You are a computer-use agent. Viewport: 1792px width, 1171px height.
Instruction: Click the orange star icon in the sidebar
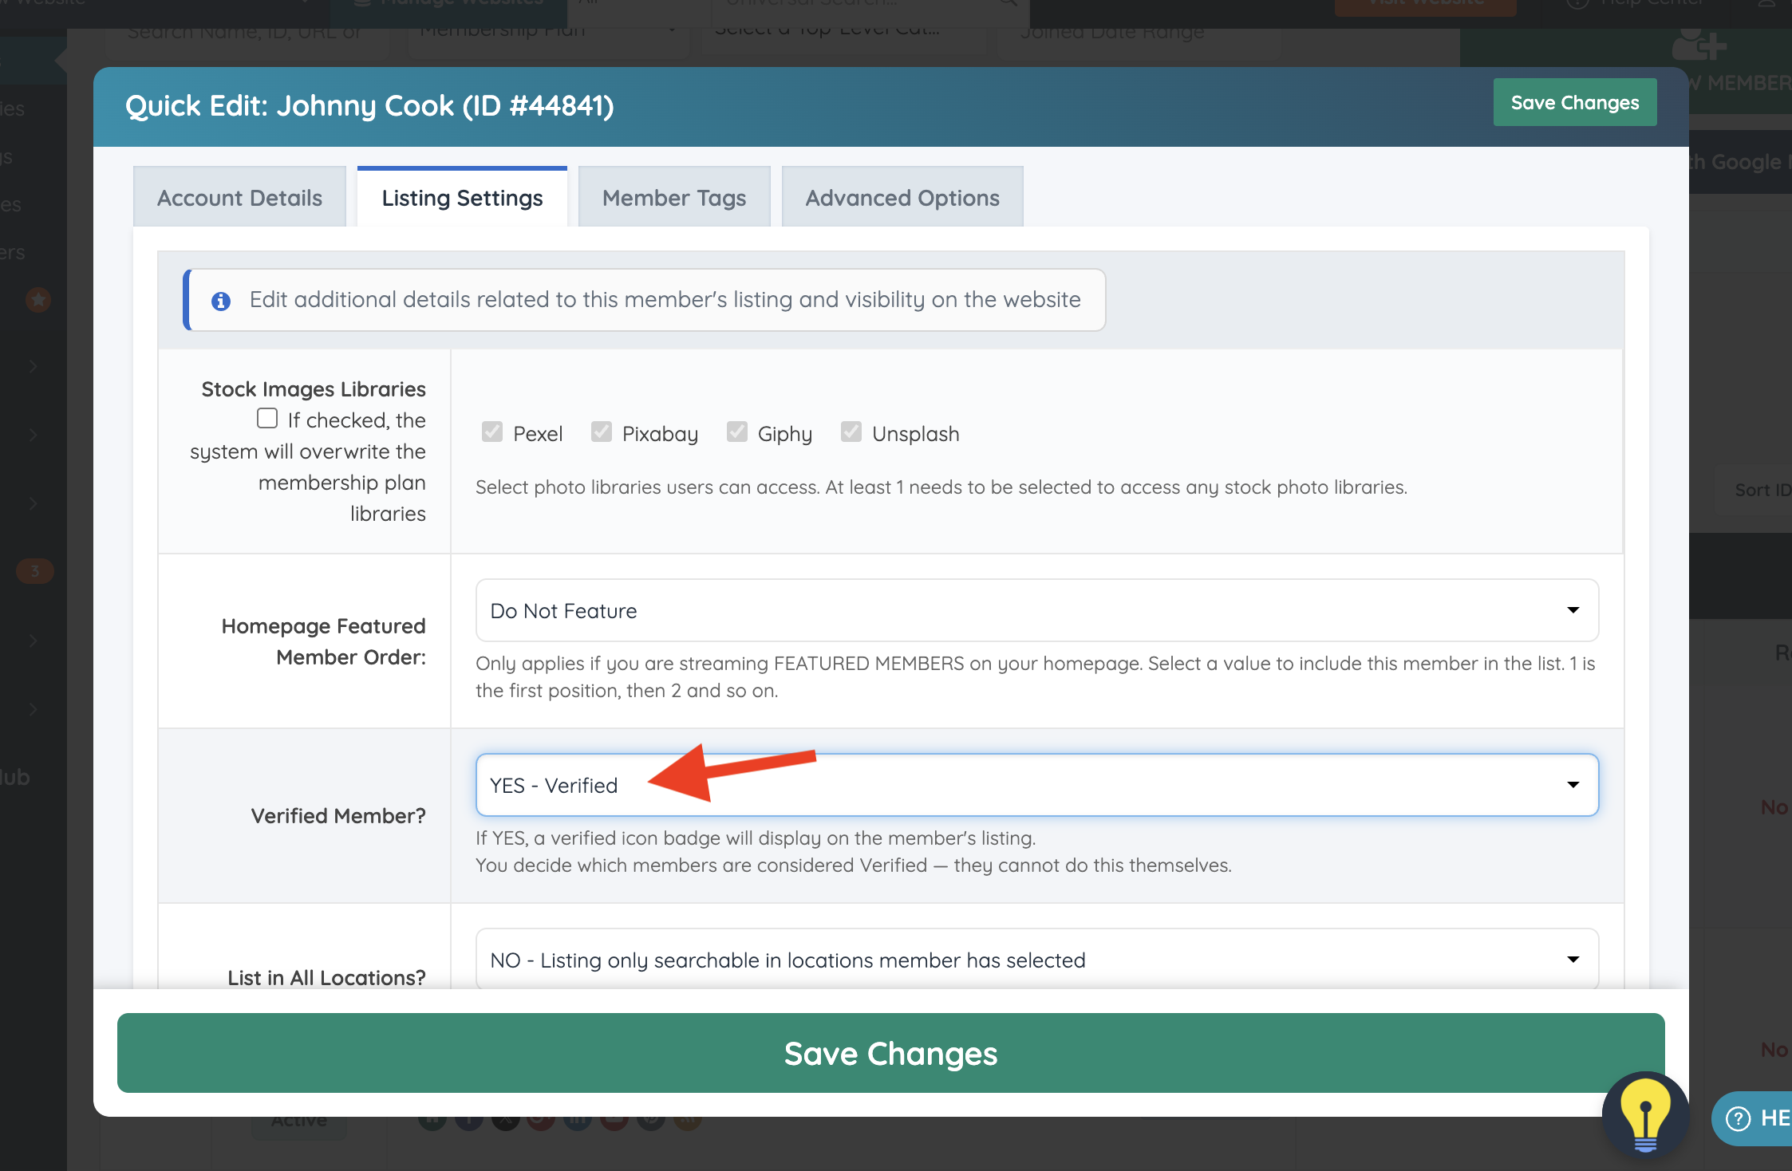(x=38, y=300)
